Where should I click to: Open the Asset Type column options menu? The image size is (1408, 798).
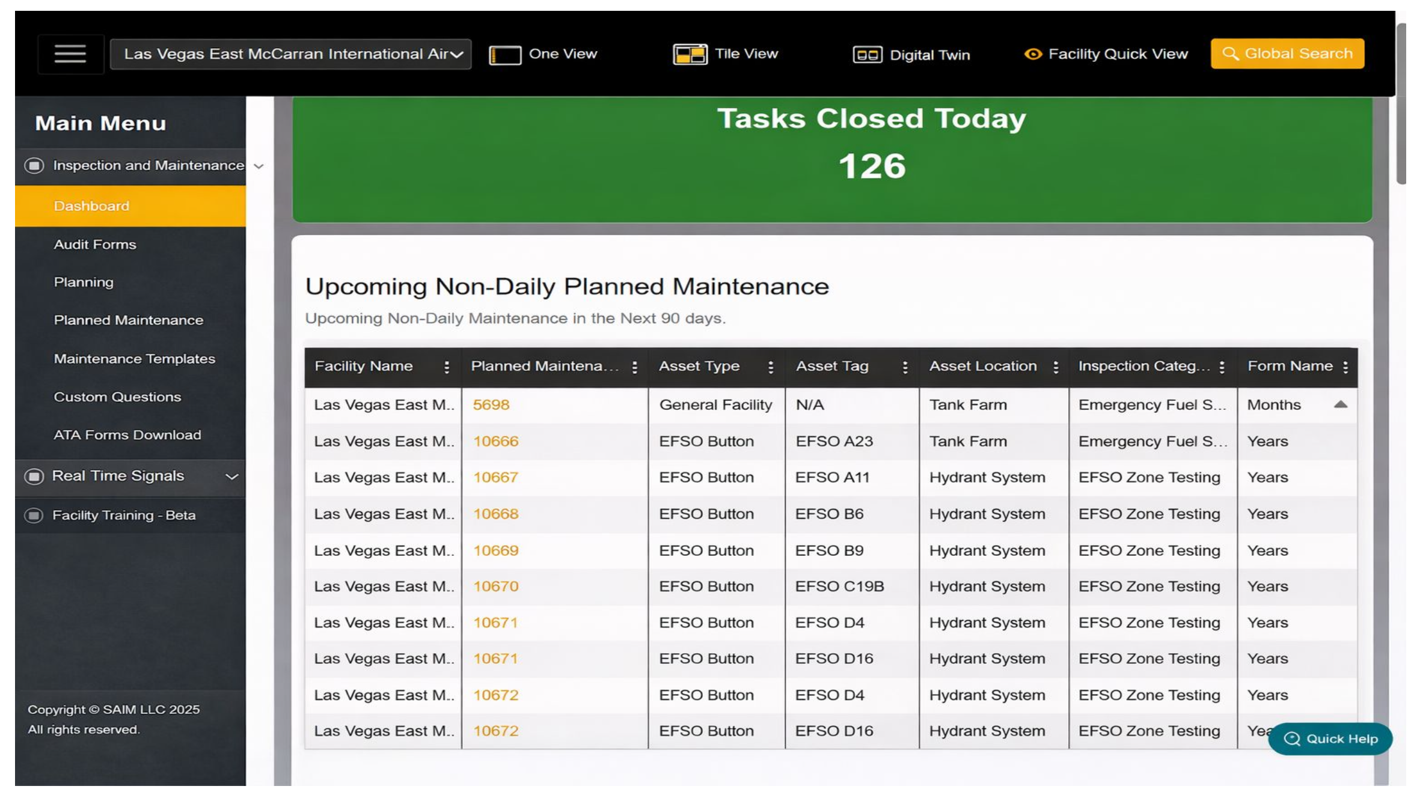point(771,367)
